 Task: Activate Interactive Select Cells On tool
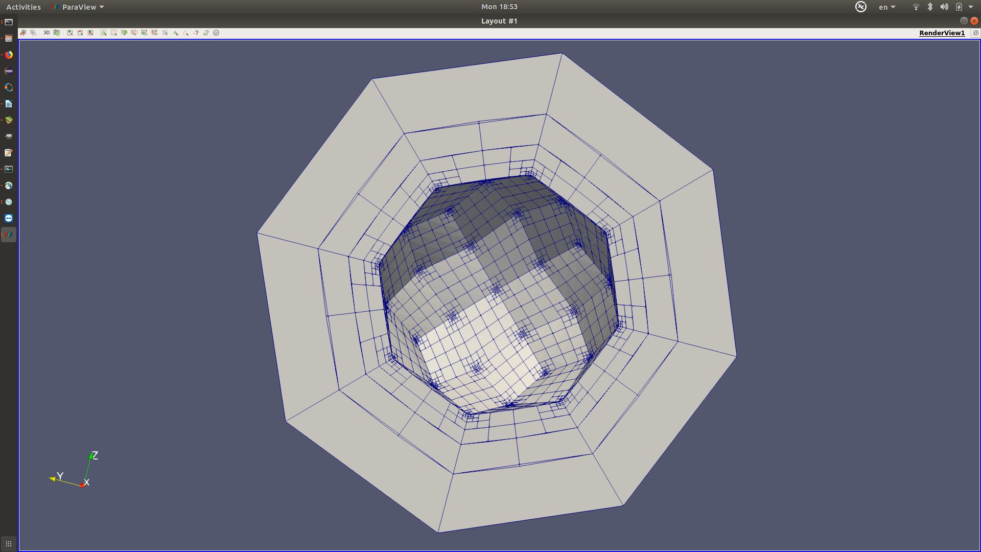[175, 33]
